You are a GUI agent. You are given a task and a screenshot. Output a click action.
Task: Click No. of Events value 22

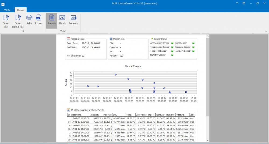coord(83,56)
